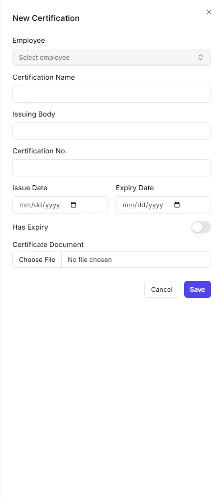Open the Select employee dropdown
The height and width of the screenshot is (498, 223).
[x=111, y=57]
